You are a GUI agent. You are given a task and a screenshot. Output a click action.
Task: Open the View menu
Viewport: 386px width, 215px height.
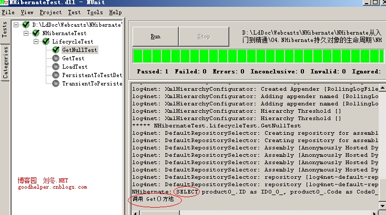click(27, 12)
